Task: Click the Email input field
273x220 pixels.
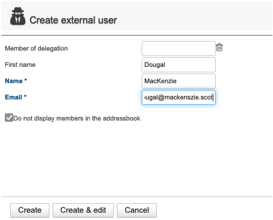Action: click(178, 97)
